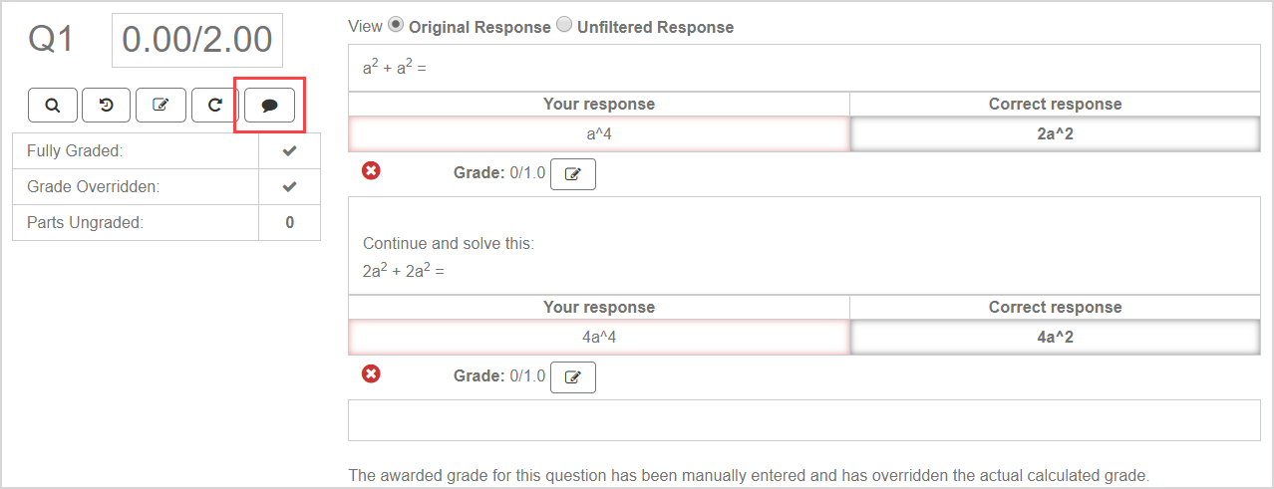
Task: Click the edit-grade icon under Q1
Action: 160,105
